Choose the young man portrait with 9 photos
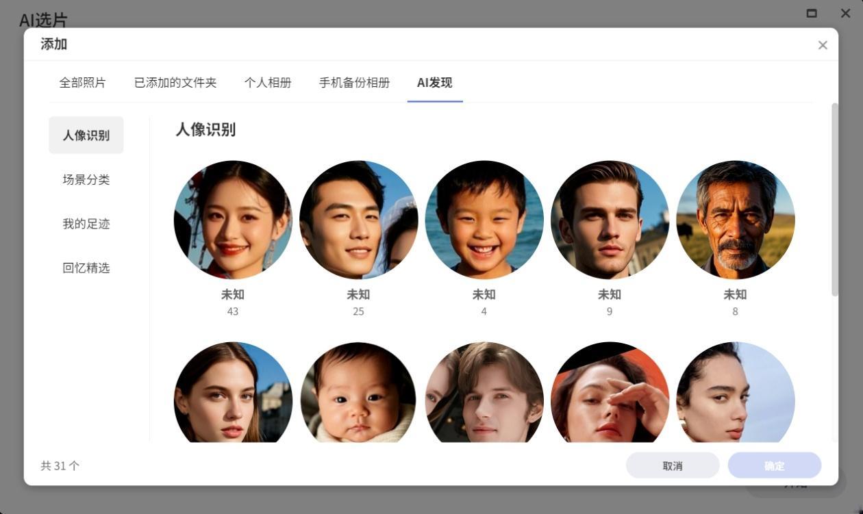Image resolution: width=863 pixels, height=514 pixels. coord(610,220)
